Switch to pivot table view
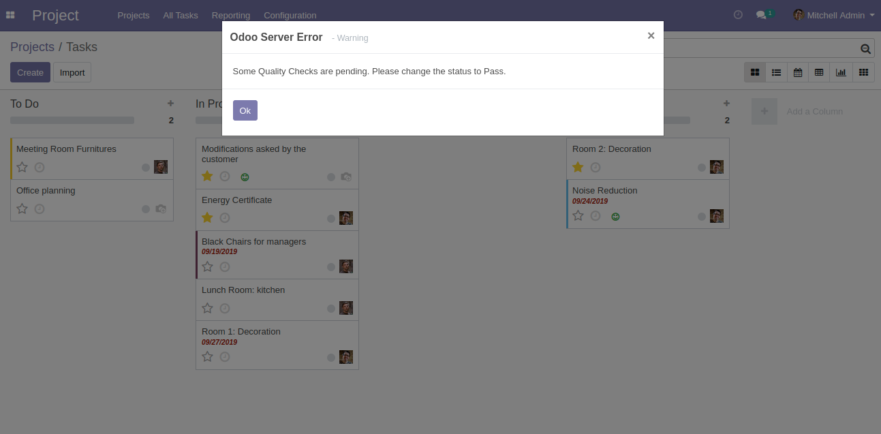Viewport: 881px width, 434px height. click(x=819, y=72)
